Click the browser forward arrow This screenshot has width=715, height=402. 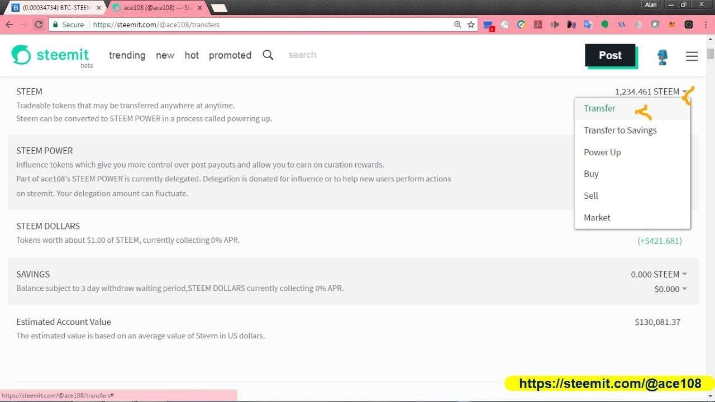pos(24,25)
